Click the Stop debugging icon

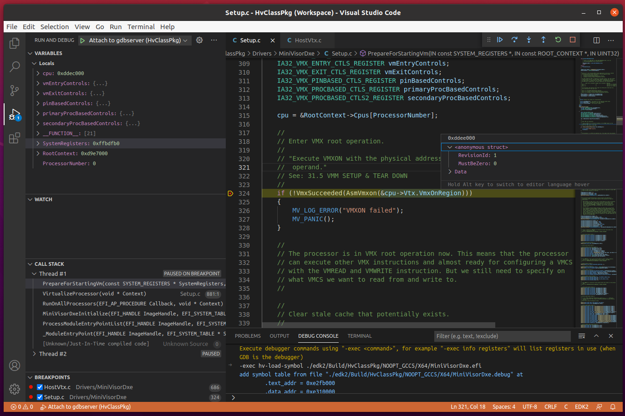pos(573,40)
